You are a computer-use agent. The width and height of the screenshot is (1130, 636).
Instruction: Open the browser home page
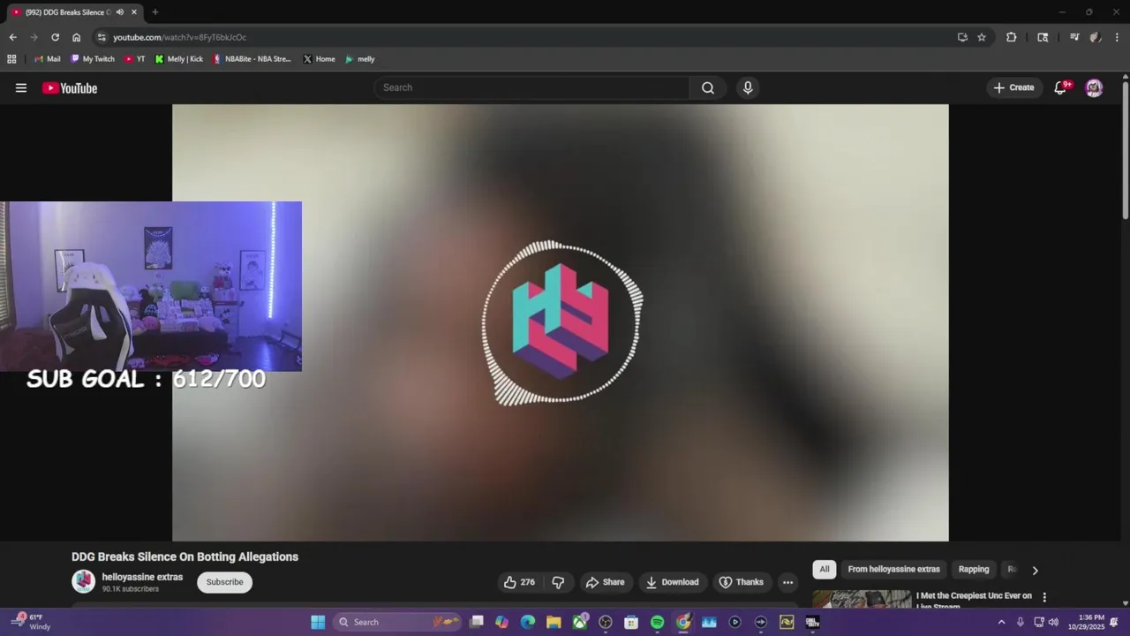coord(76,37)
